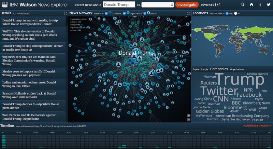Expand the Details panel fullscreen icon

[65, 14]
